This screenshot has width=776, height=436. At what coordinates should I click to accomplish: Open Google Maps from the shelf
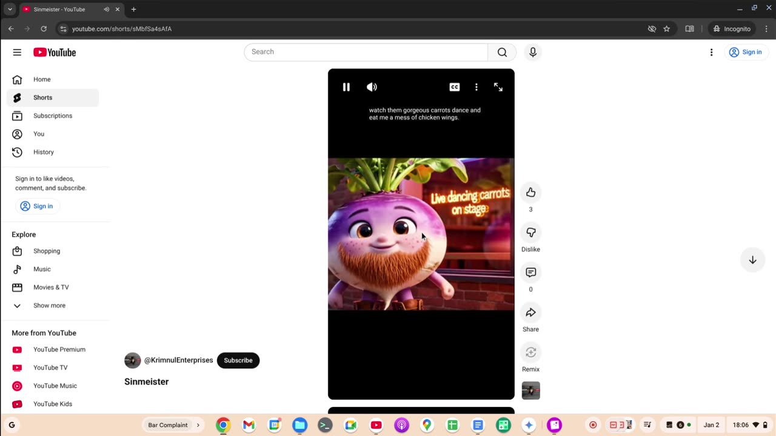(427, 425)
